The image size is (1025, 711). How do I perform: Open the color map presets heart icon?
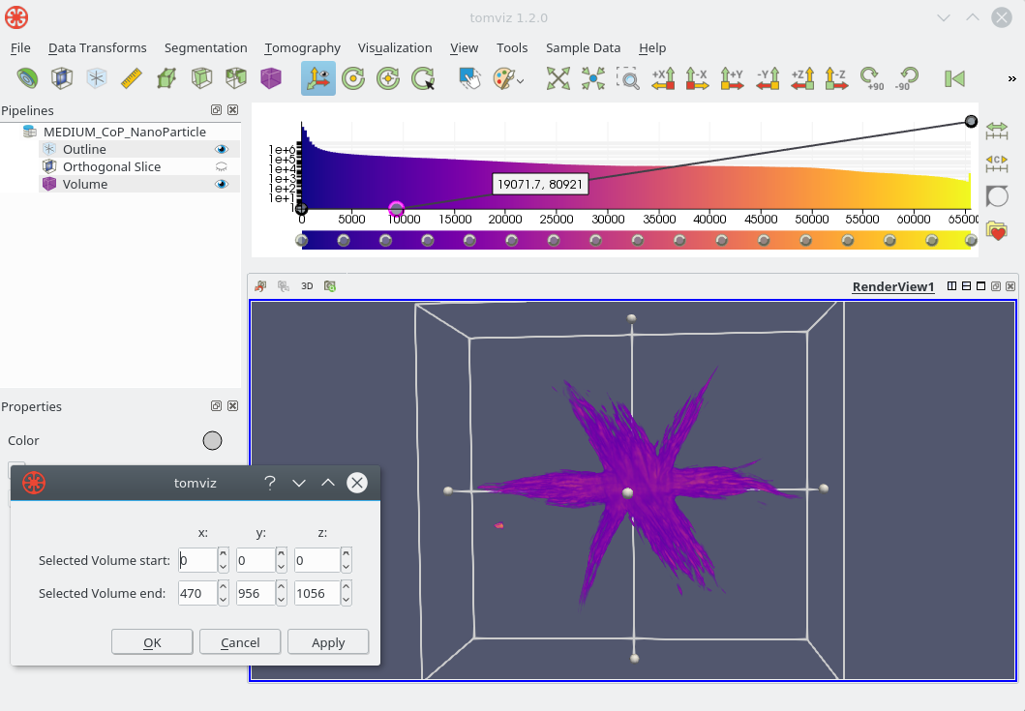tap(997, 230)
